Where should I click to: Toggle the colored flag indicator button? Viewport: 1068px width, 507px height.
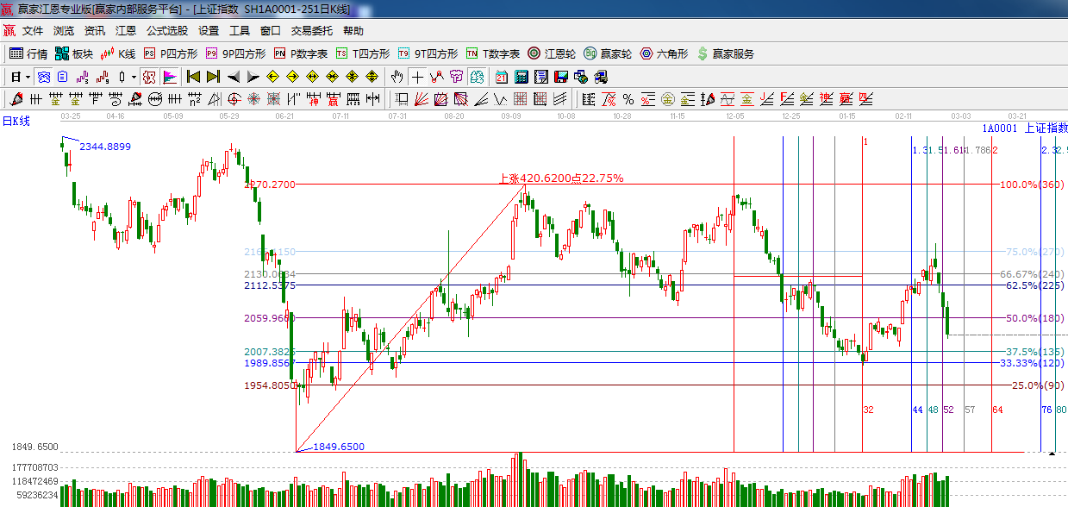click(169, 77)
